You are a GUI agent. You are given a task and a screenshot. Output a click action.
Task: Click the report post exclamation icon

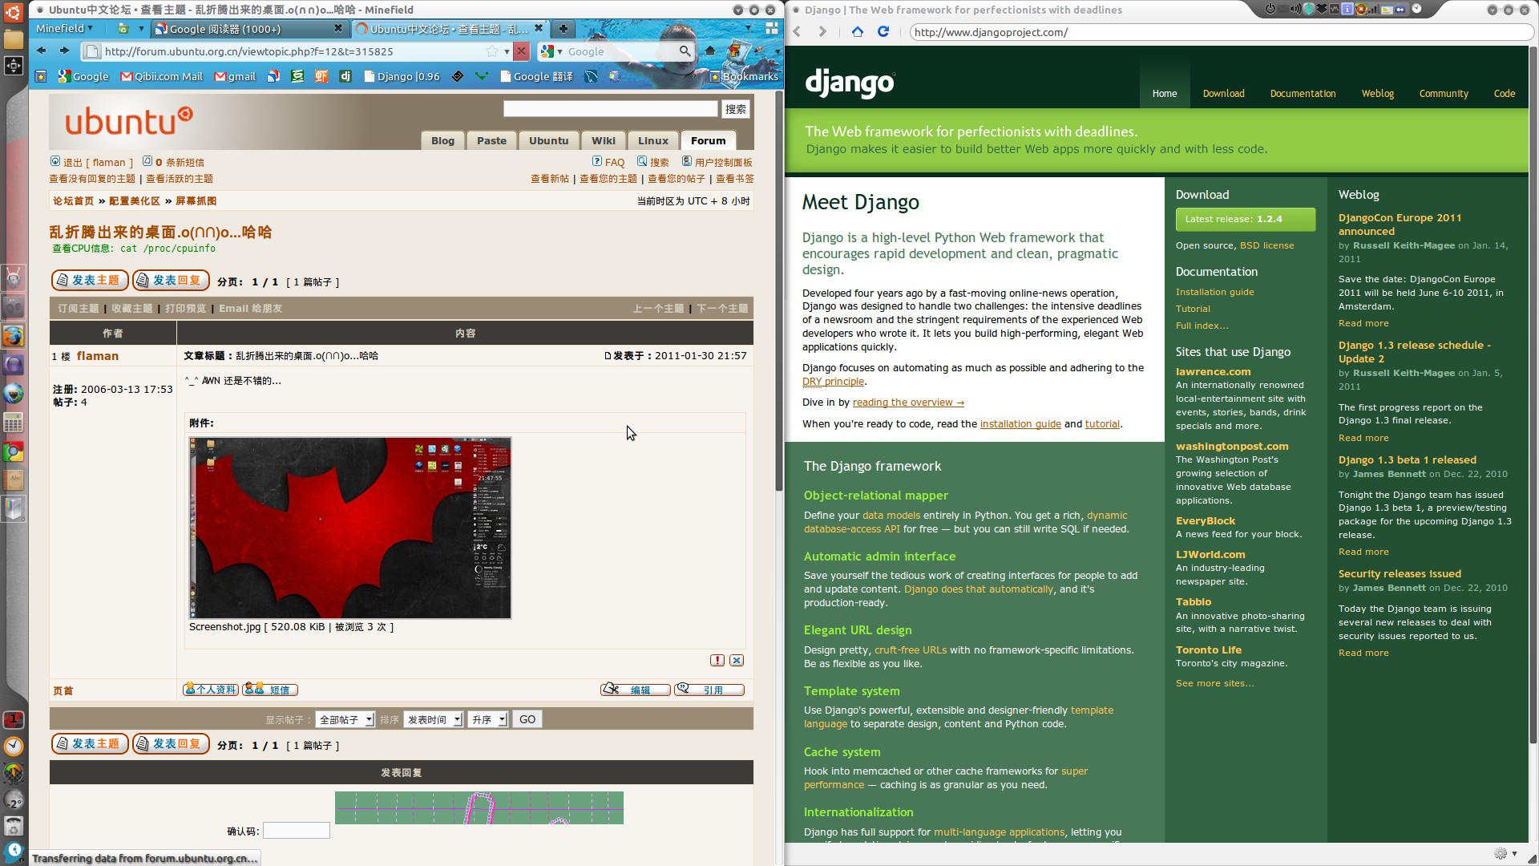pyautogui.click(x=717, y=661)
